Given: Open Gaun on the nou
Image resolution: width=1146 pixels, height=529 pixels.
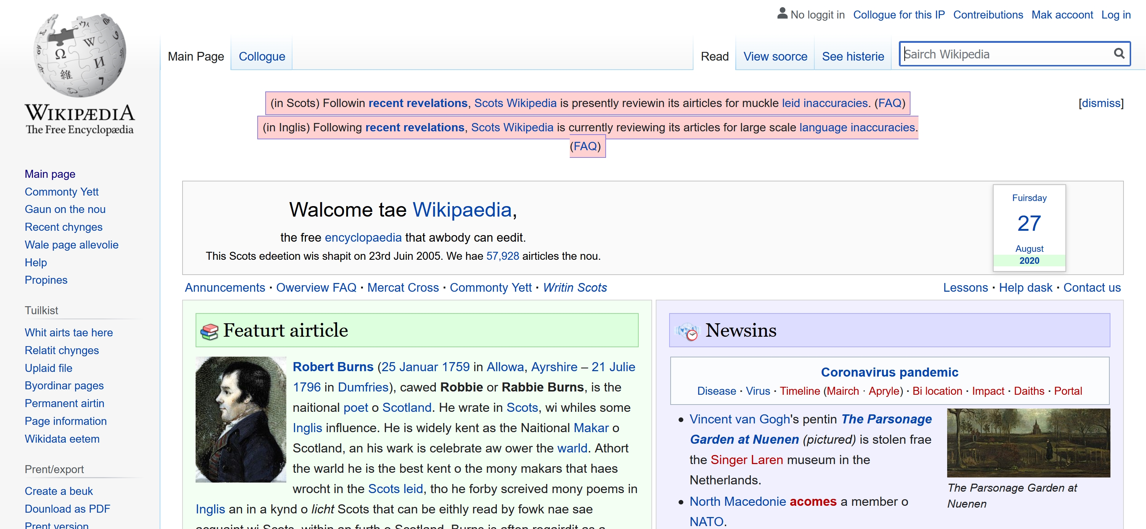Looking at the screenshot, I should (x=65, y=209).
